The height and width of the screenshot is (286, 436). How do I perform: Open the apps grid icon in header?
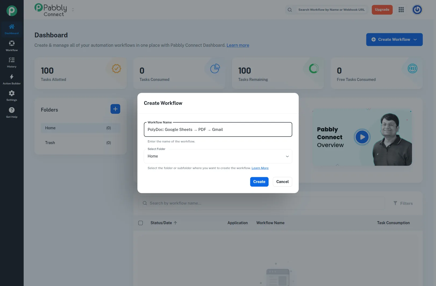[401, 10]
